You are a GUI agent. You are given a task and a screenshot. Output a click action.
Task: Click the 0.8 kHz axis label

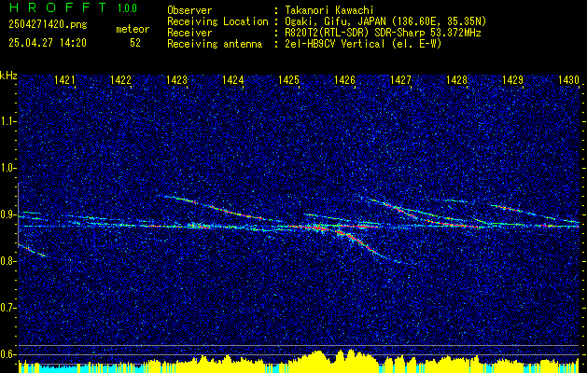8,261
